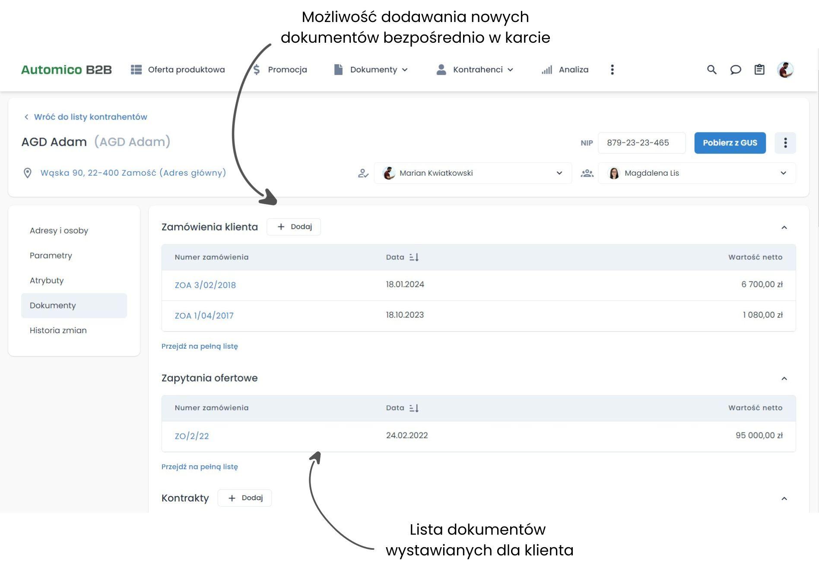Switch to Historia zmian sidebar tab

[x=58, y=330]
